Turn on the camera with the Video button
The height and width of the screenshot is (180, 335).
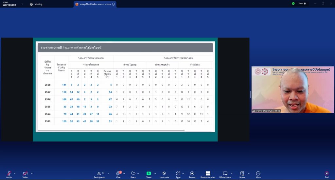click(x=25, y=173)
